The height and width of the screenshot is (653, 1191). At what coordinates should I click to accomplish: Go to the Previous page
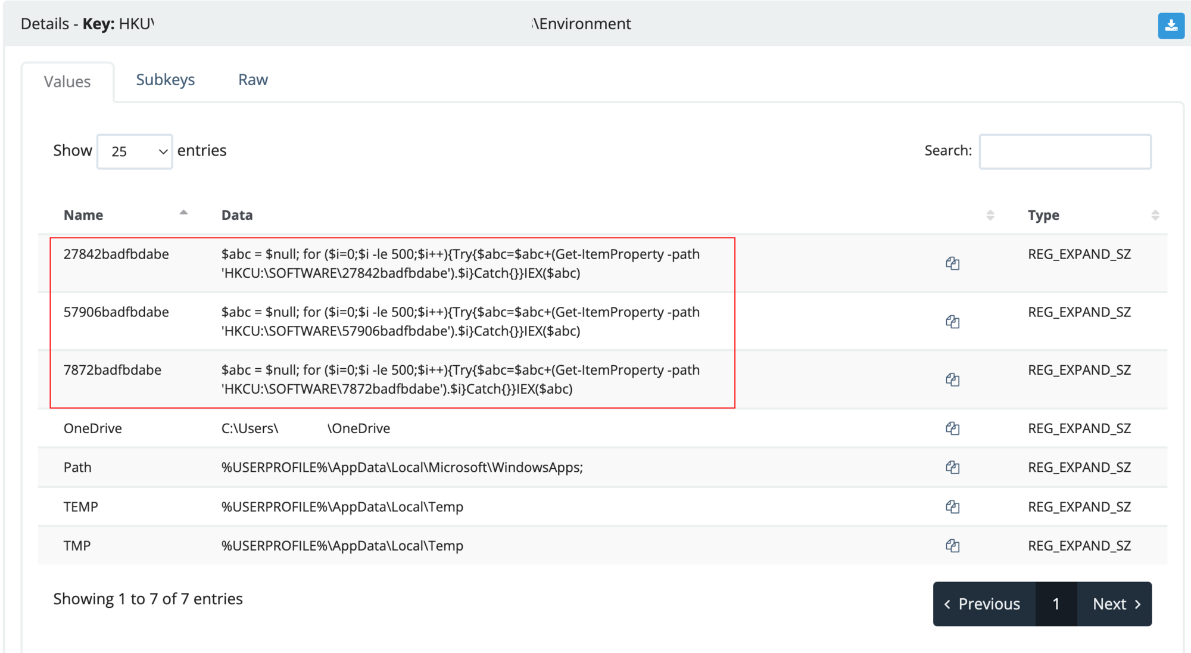(x=984, y=604)
